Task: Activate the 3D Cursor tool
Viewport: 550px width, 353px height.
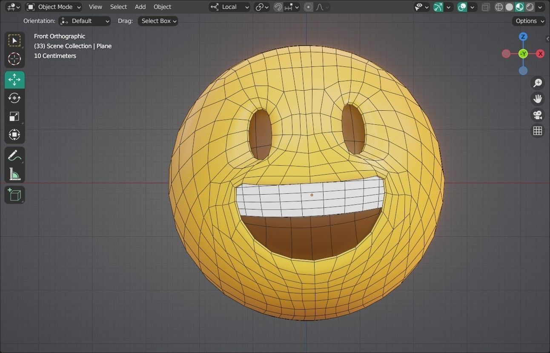Action: tap(14, 59)
